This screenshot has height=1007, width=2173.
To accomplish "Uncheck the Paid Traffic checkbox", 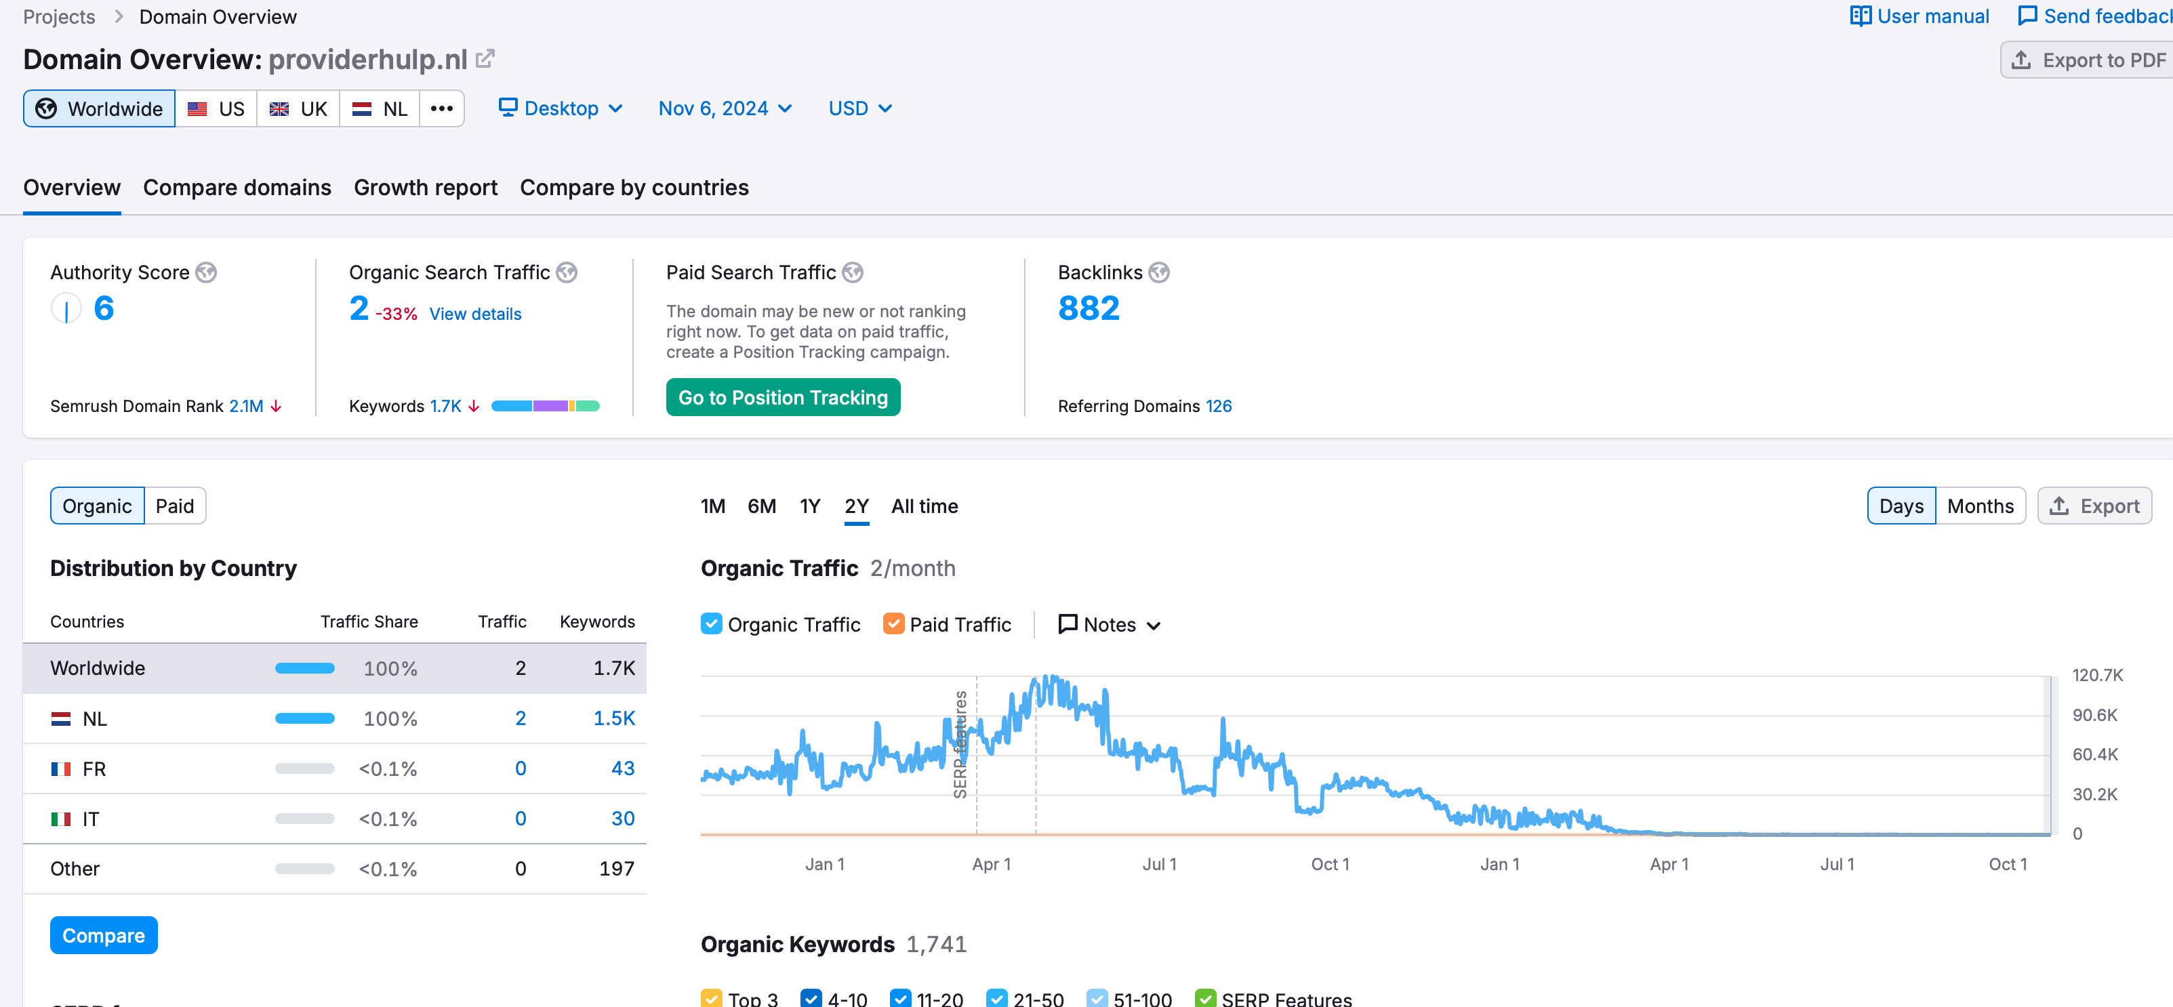I will 893,624.
